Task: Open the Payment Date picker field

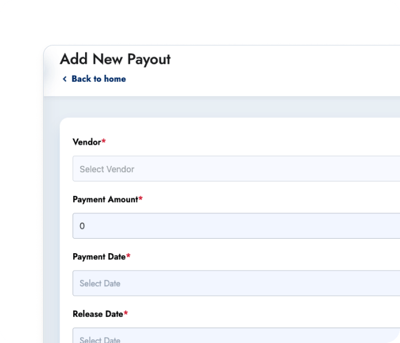Action: [236, 283]
